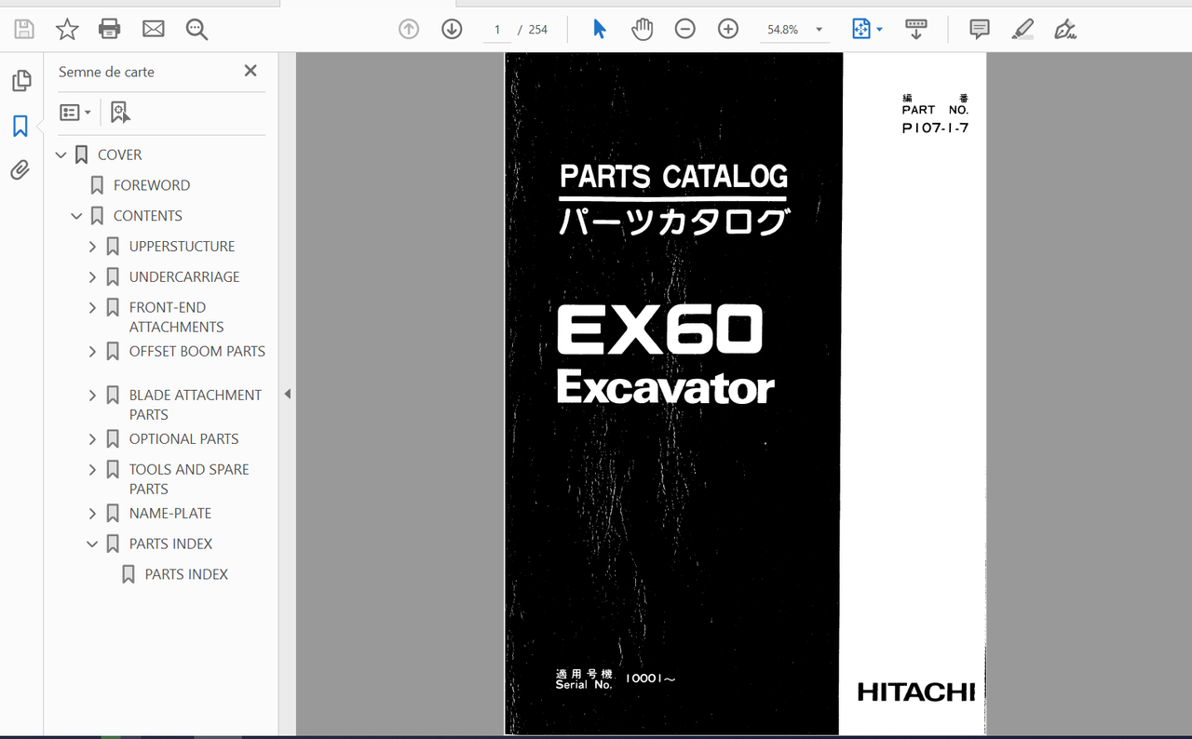Image resolution: width=1192 pixels, height=739 pixels.
Task: Click the COVER bookmark ribbon icon
Action: [82, 155]
